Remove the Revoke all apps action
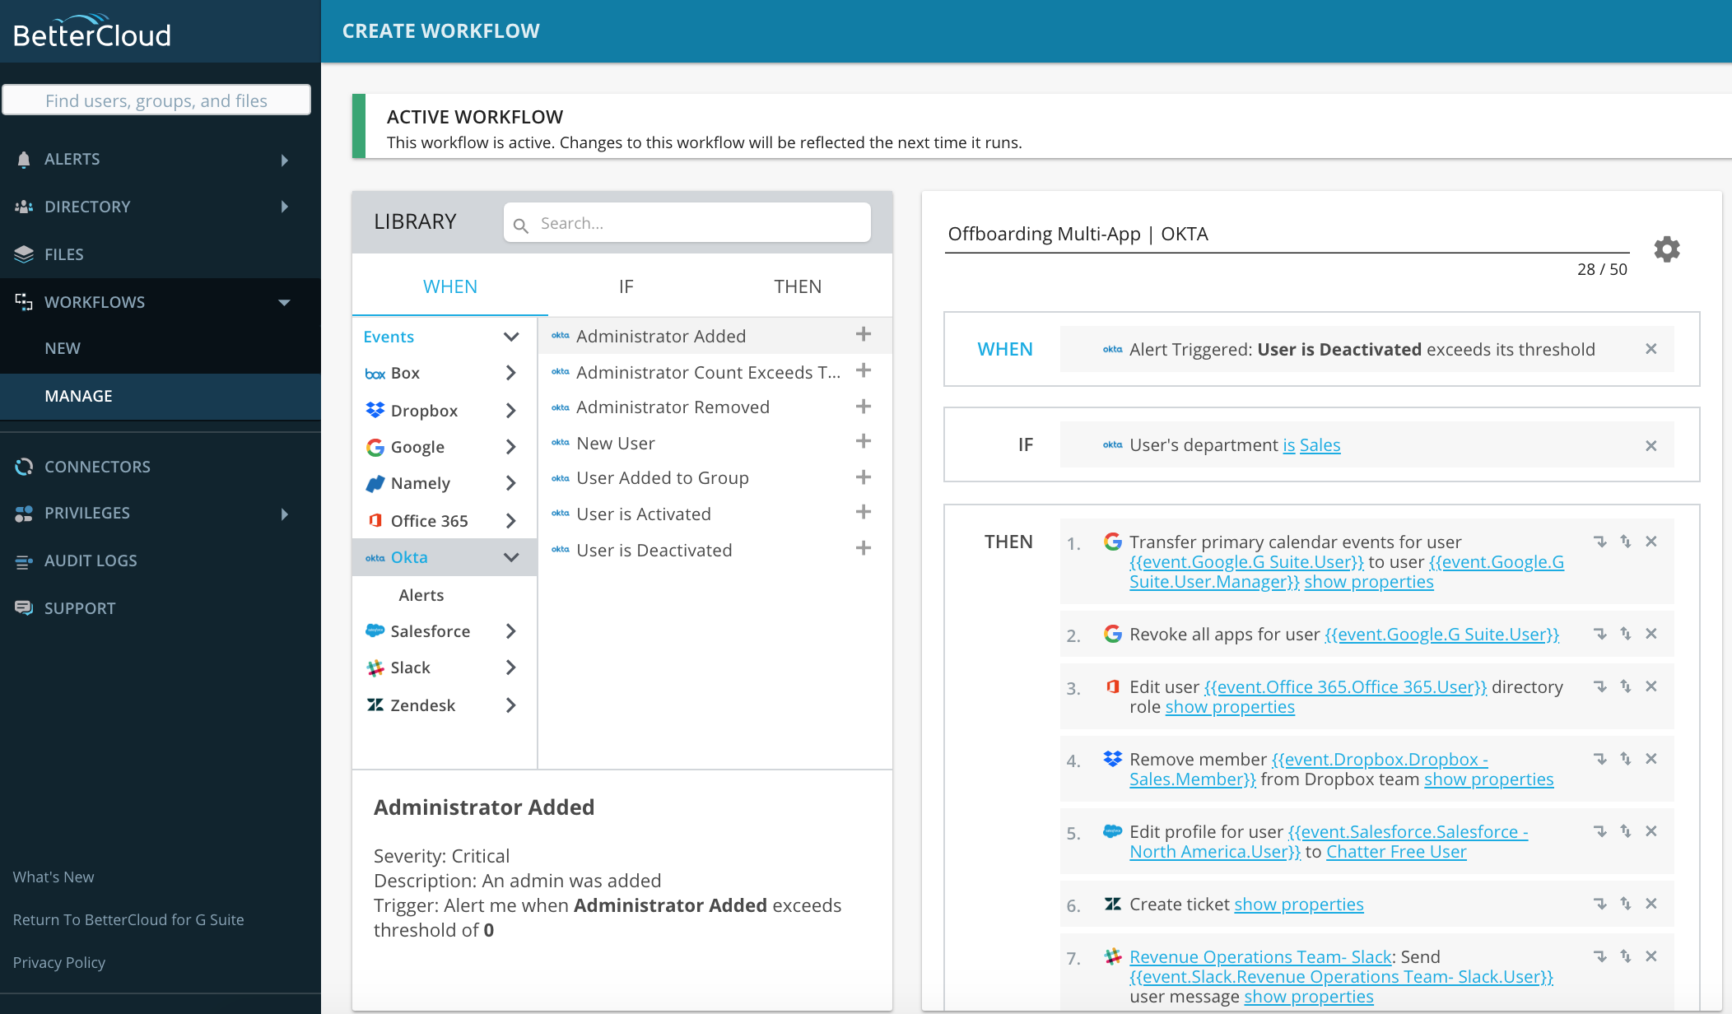 tap(1651, 634)
